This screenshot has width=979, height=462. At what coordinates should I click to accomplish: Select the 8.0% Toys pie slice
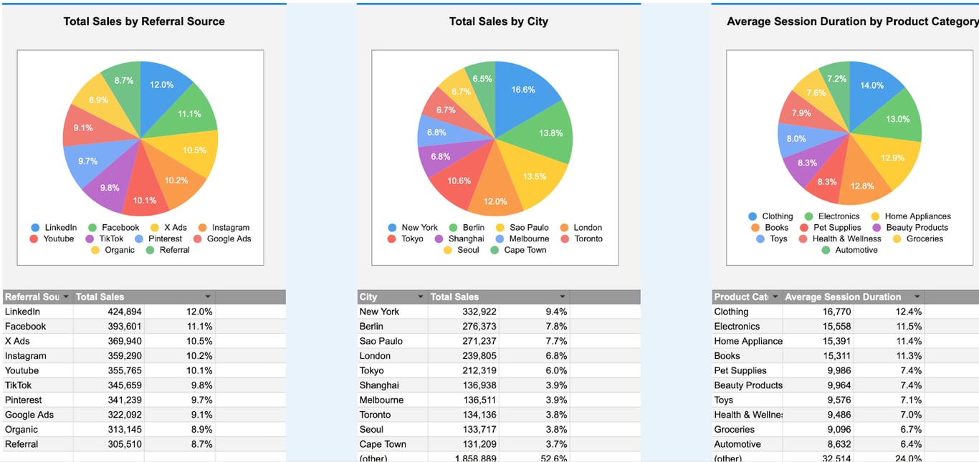click(x=797, y=139)
